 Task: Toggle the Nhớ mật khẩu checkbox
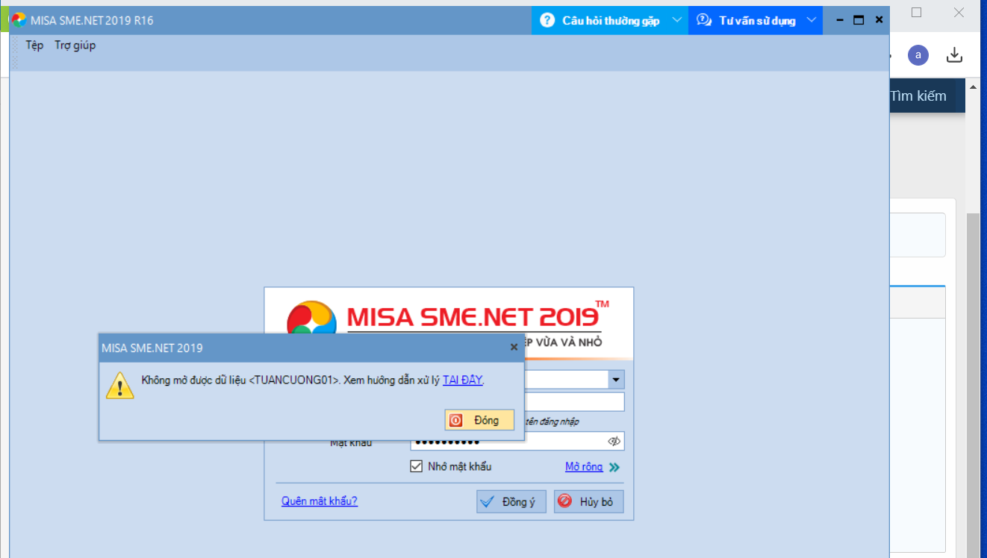[x=417, y=466]
